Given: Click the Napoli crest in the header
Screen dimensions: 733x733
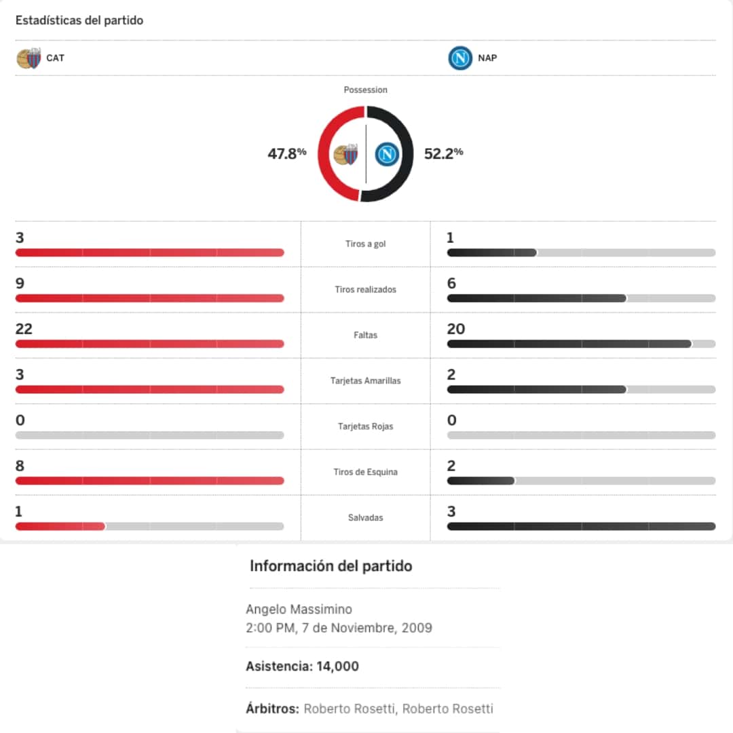Looking at the screenshot, I should (x=460, y=58).
